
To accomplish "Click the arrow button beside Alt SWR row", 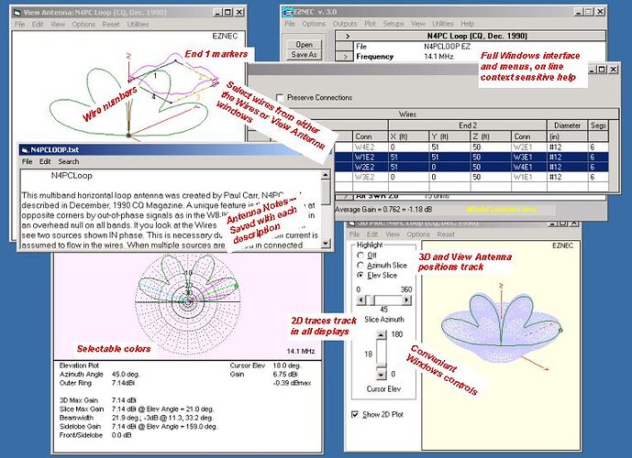I will click(x=345, y=196).
